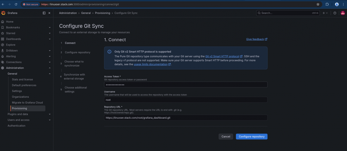This screenshot has width=347, height=151.
Task: Click the Not secure site warning badge
Action: pyautogui.click(x=31, y=4)
